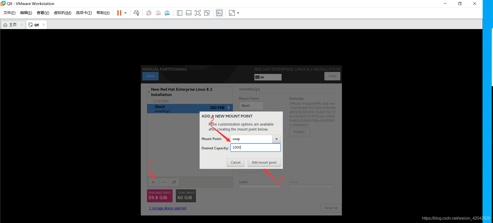The width and height of the screenshot is (493, 223).
Task: Click the Help! button
Action: coord(332,76)
